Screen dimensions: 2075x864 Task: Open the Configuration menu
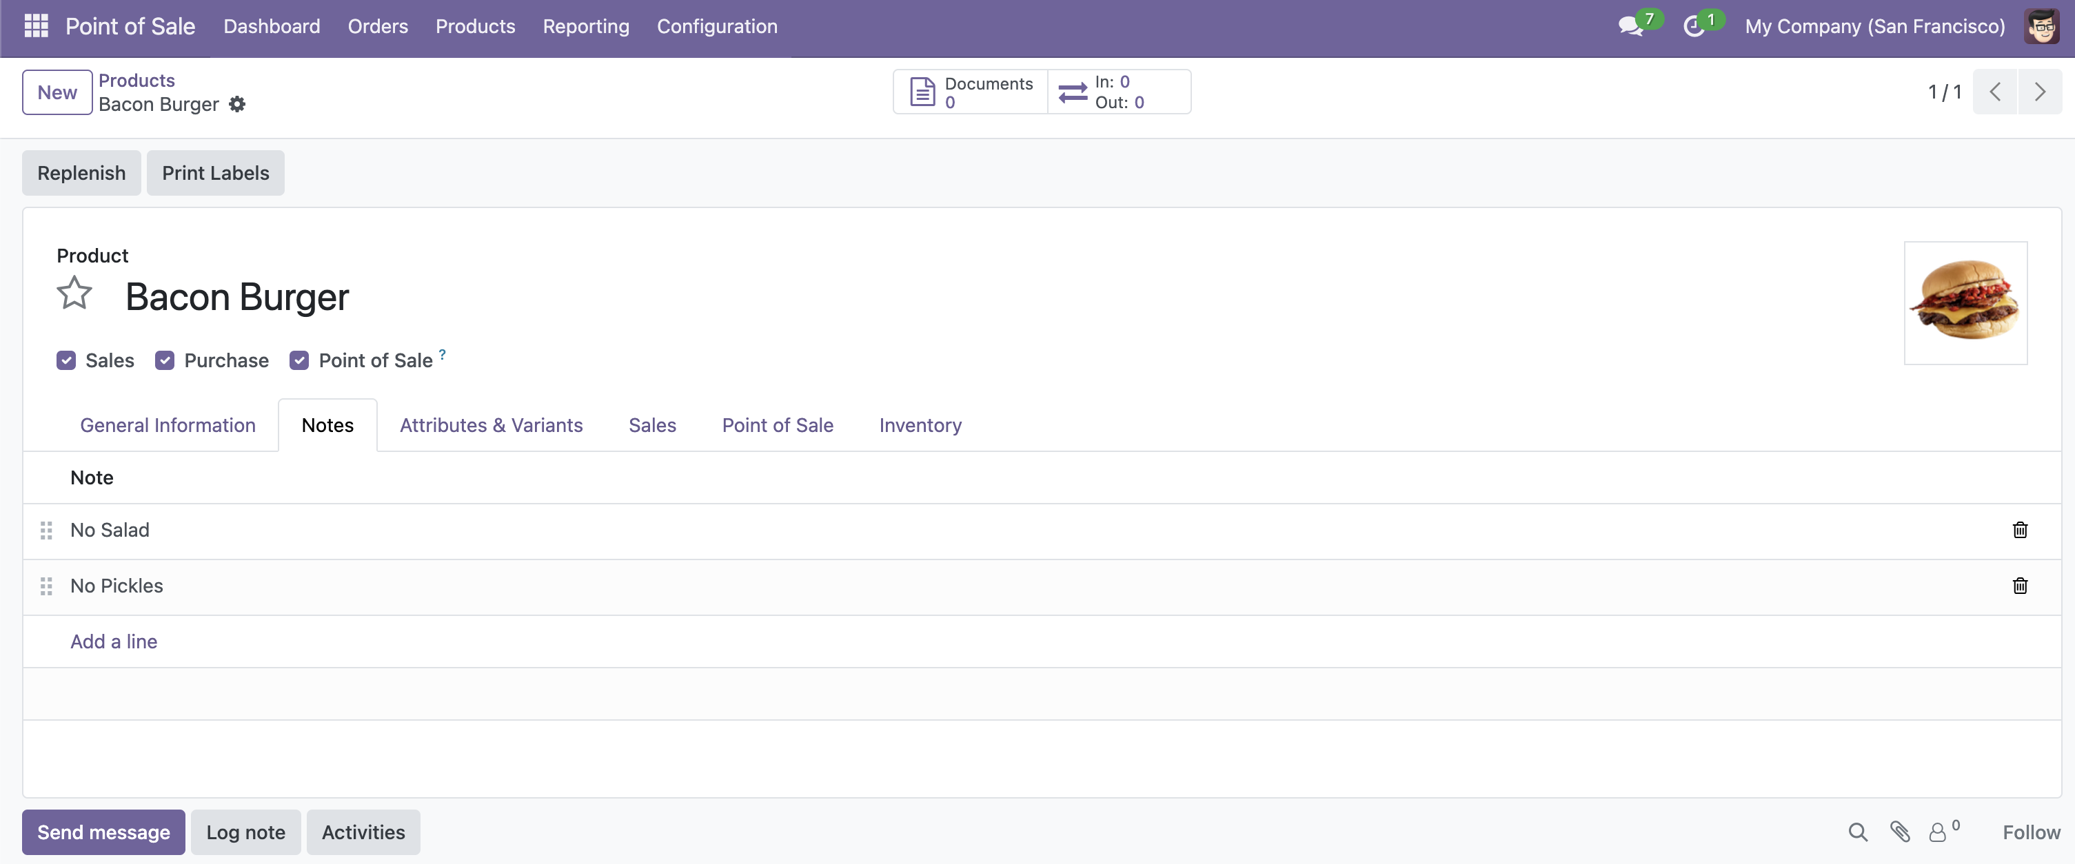(717, 25)
